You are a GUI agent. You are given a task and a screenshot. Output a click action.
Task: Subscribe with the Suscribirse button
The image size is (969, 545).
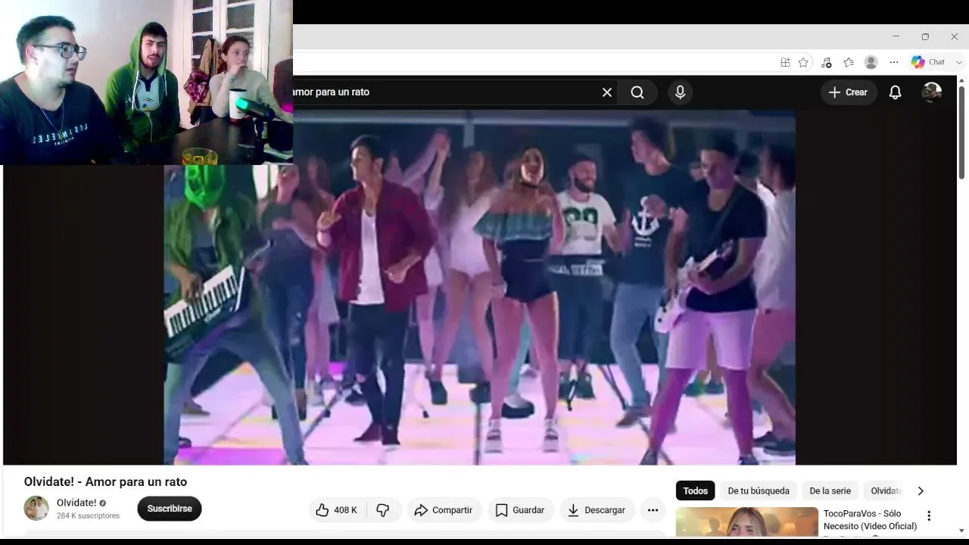pyautogui.click(x=170, y=509)
